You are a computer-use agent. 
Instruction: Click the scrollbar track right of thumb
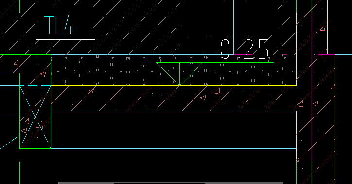(244, 183)
